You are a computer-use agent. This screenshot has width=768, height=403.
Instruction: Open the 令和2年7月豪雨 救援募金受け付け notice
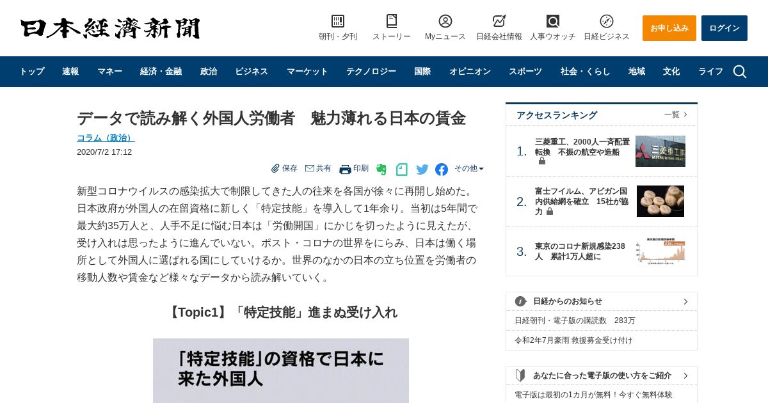573,340
